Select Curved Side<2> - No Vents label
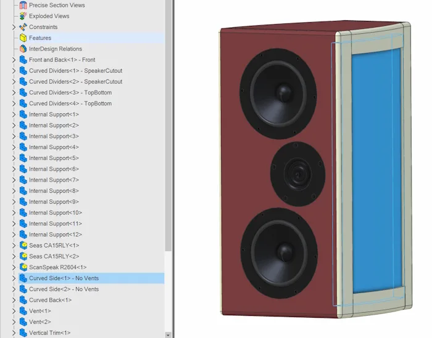432x338 pixels. click(x=64, y=289)
